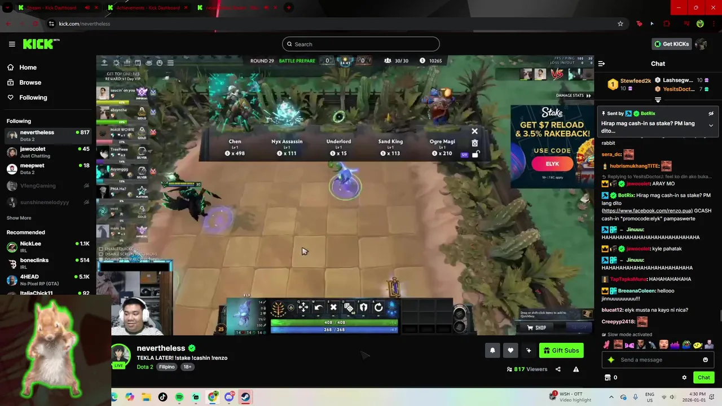Viewport: 722px width, 406px height.
Task: Reload the page
Action: [x=36, y=24]
